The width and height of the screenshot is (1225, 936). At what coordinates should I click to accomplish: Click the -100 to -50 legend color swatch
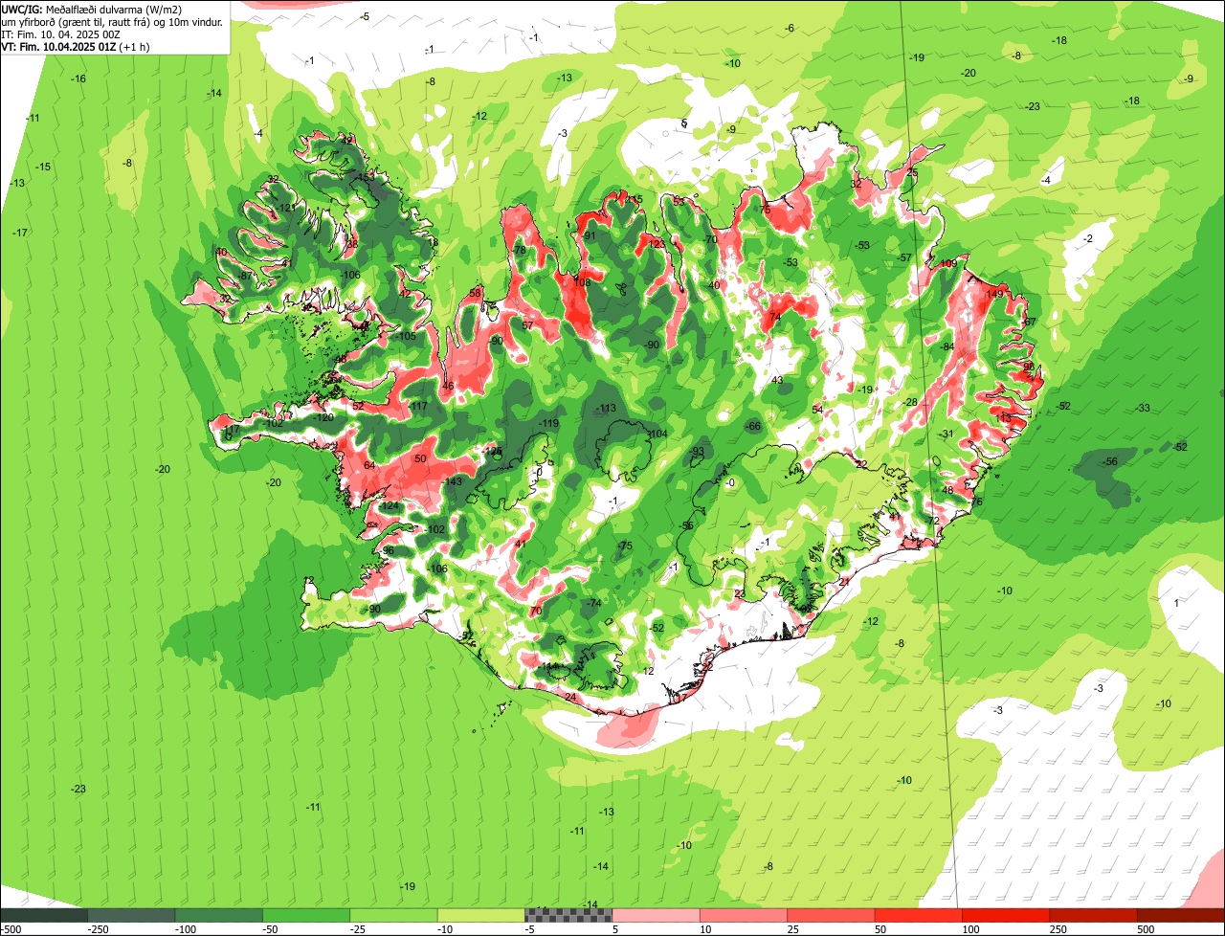coord(219,915)
